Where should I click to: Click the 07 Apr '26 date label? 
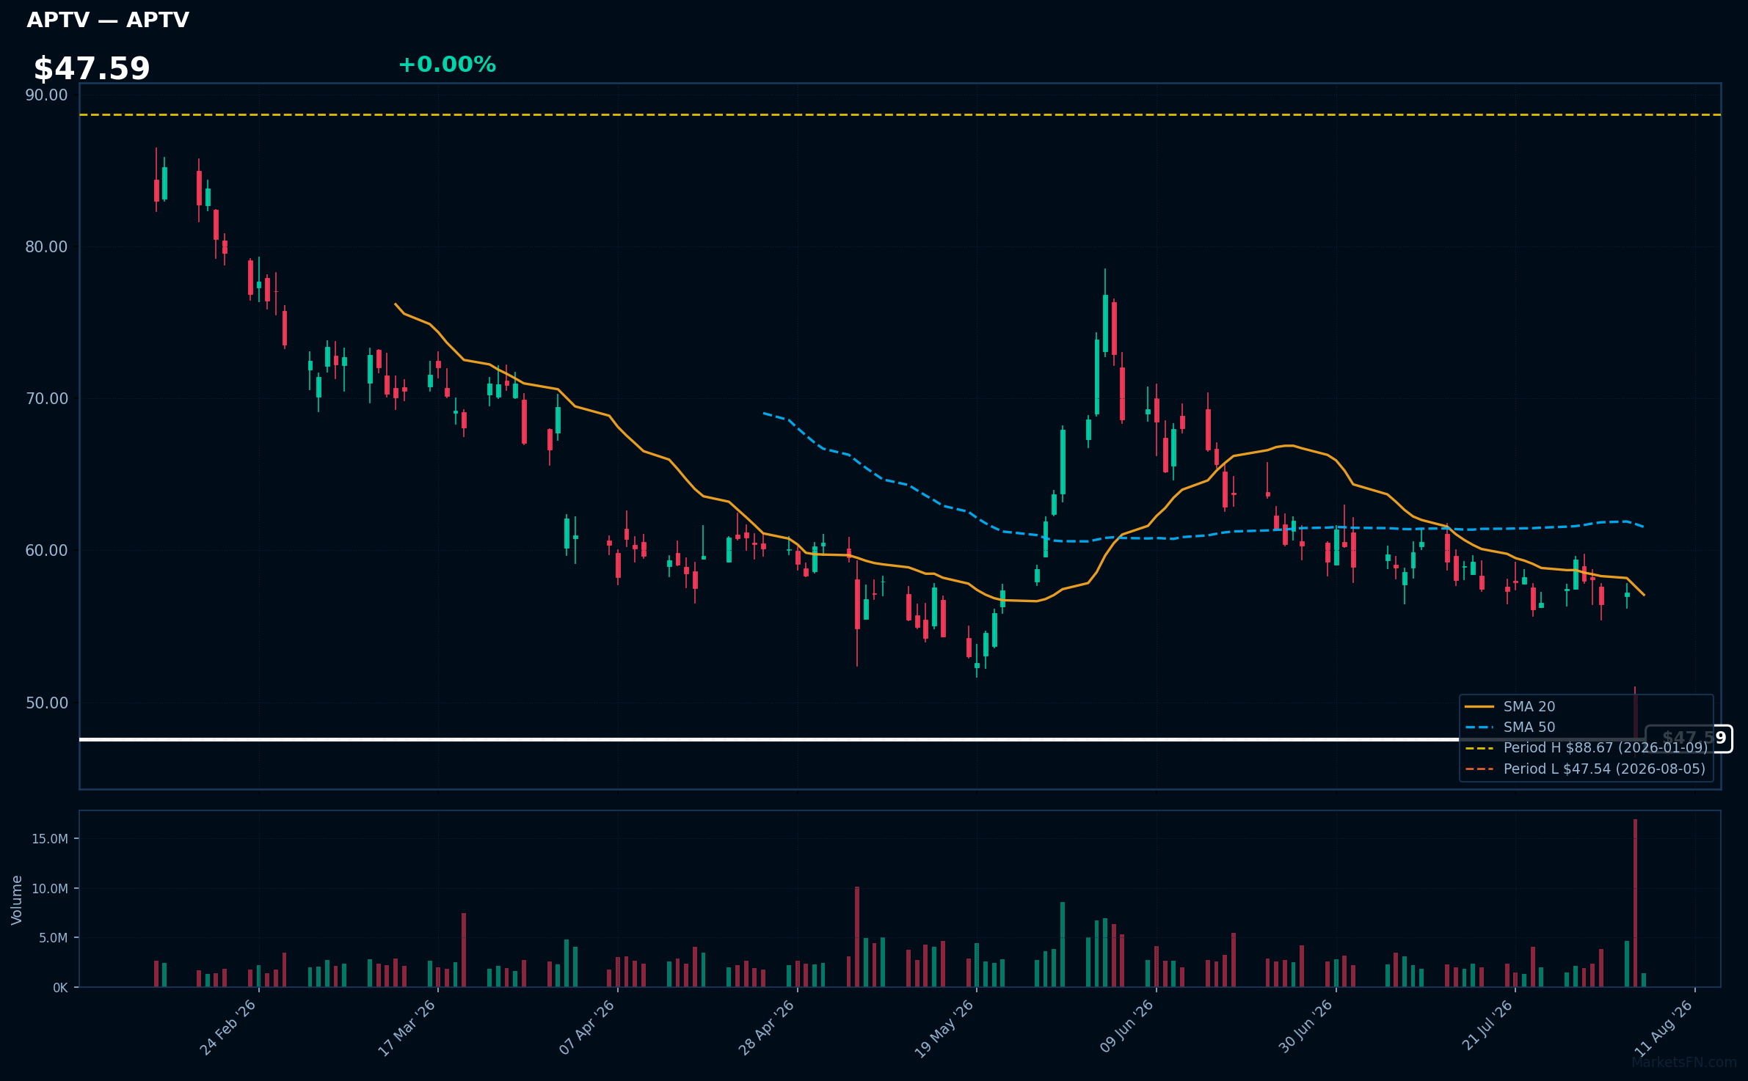587,1027
